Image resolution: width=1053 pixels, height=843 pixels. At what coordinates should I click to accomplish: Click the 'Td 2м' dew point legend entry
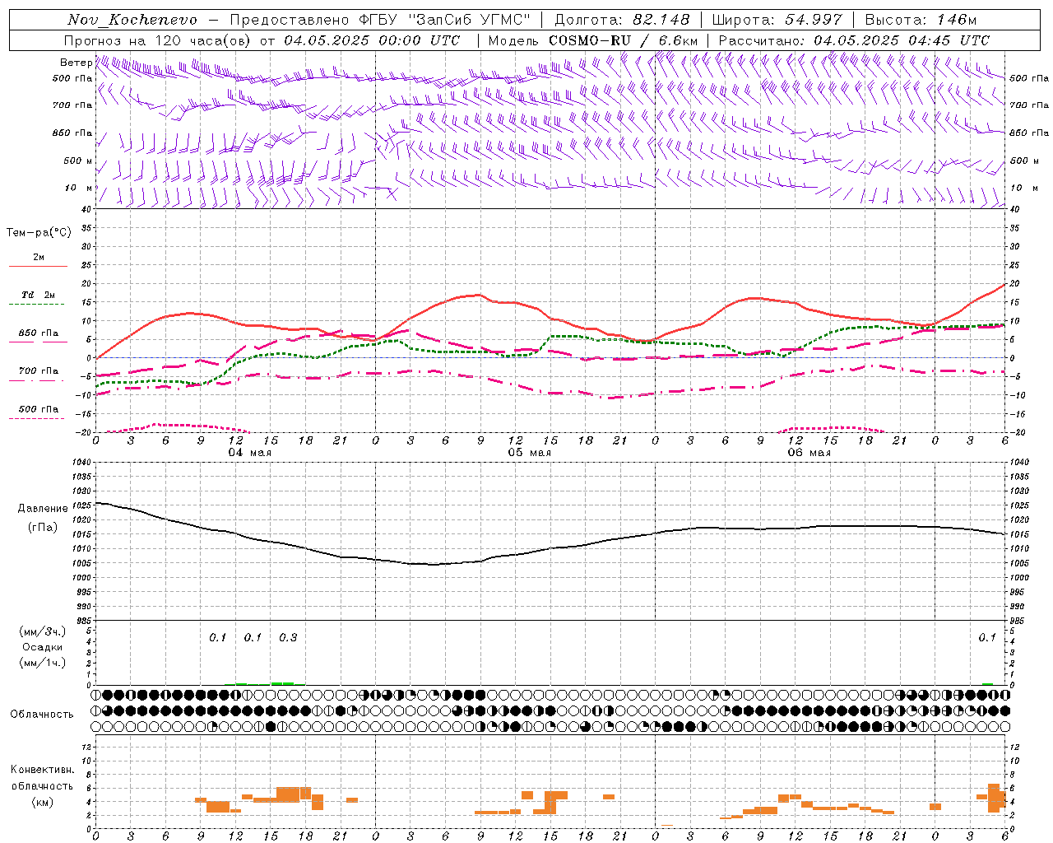pos(39,295)
